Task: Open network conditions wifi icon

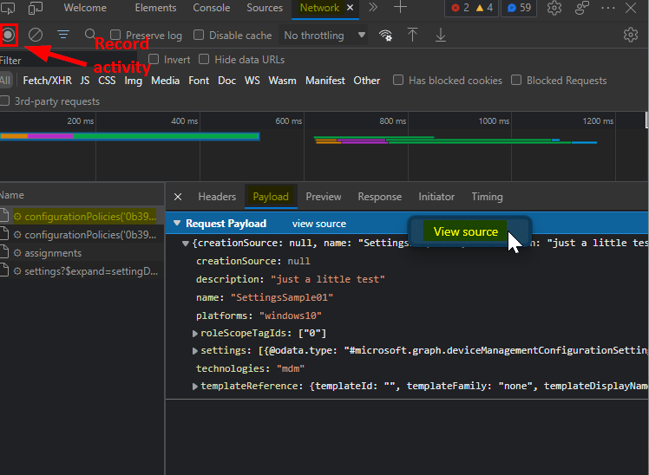Action: [385, 36]
